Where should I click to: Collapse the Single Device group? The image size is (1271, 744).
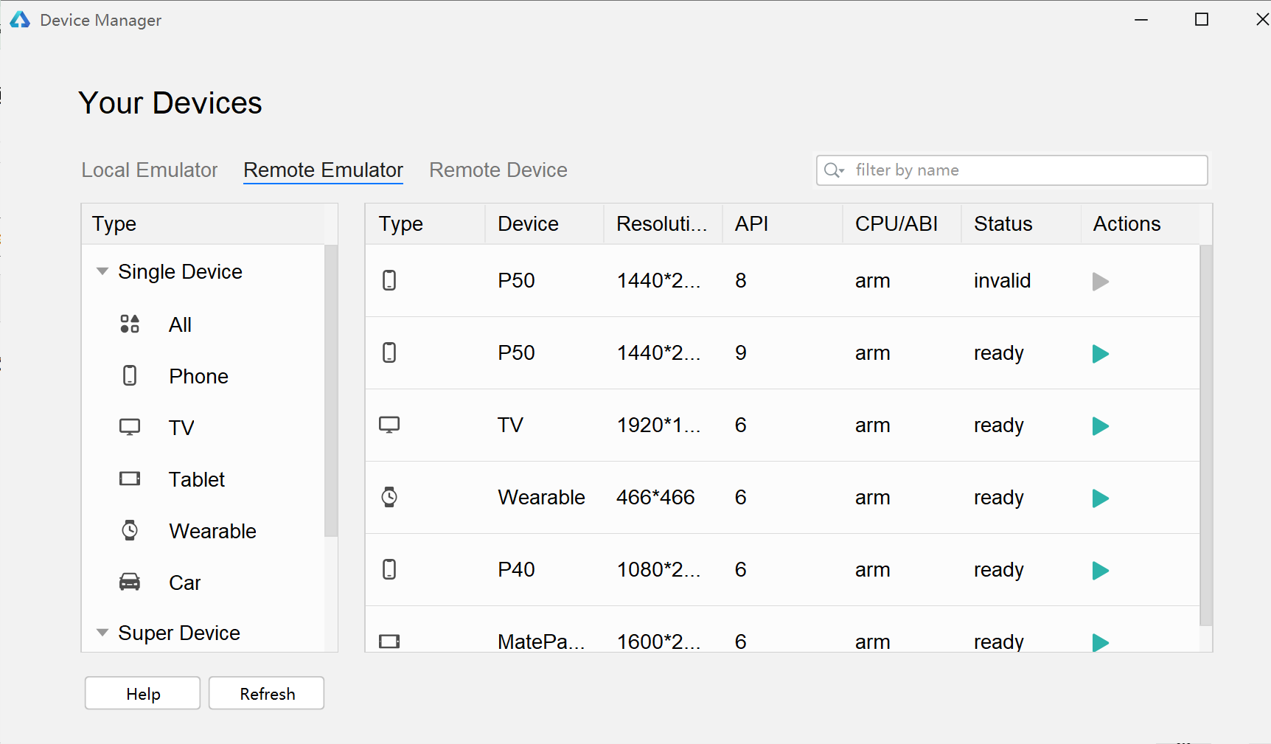102,271
